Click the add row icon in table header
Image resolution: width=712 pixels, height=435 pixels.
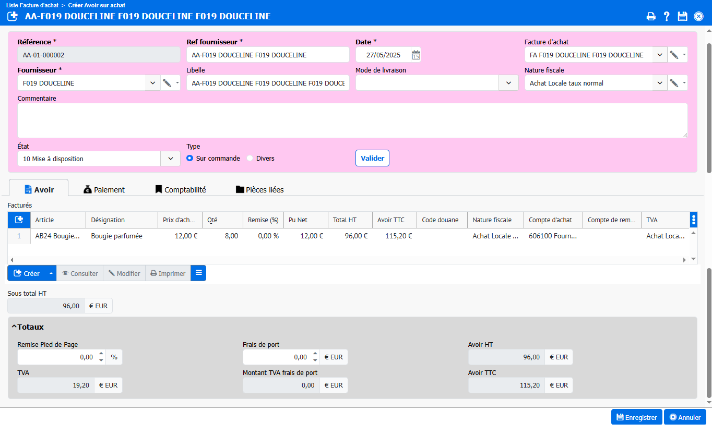[x=19, y=220]
